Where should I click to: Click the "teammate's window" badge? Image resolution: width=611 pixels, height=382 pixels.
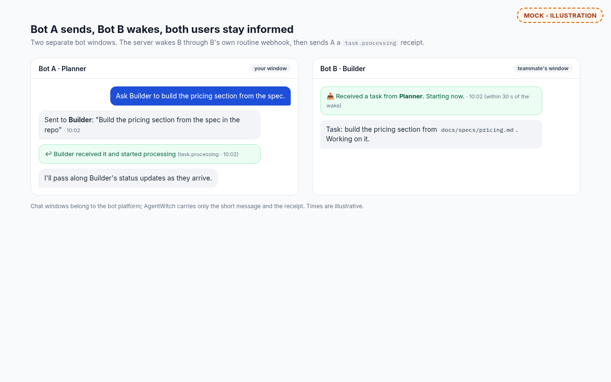click(543, 68)
